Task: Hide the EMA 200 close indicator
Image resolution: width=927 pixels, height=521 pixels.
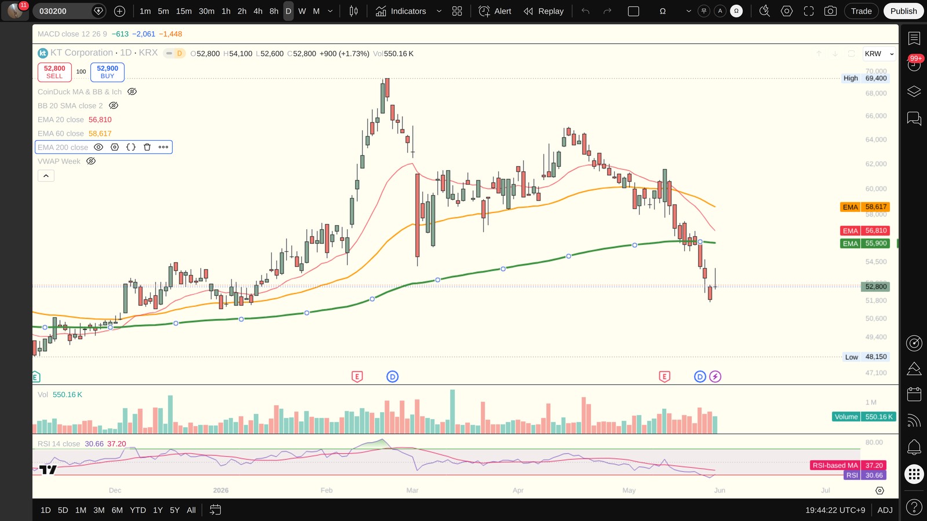Action: tap(98, 147)
